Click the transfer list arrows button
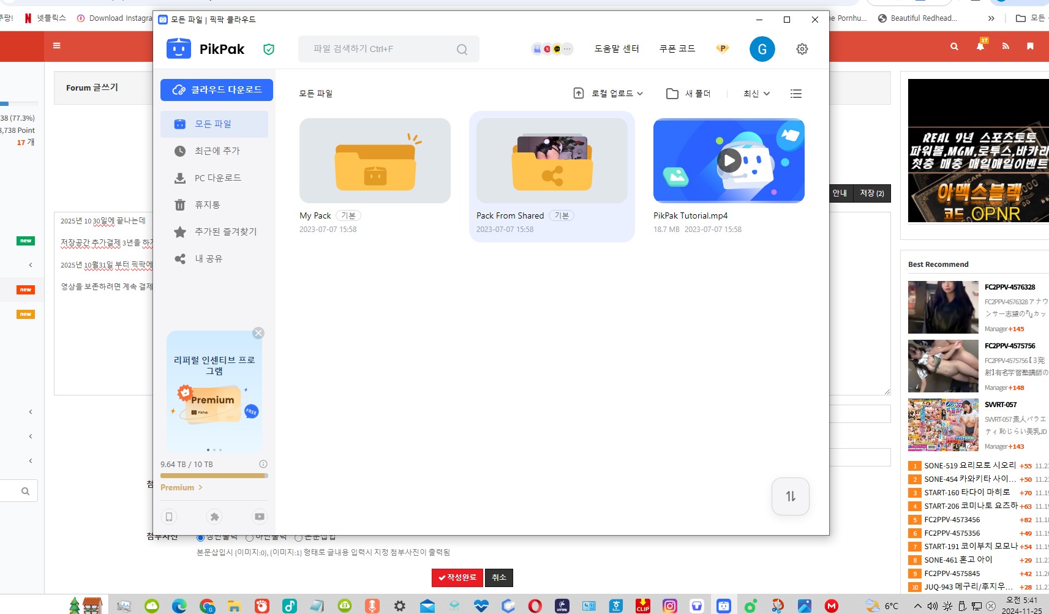Image resolution: width=1049 pixels, height=614 pixels. [791, 496]
